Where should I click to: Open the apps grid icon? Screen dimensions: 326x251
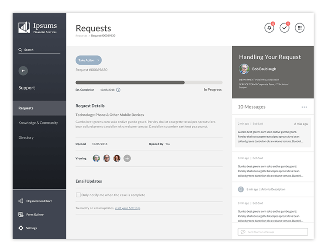tap(299, 28)
